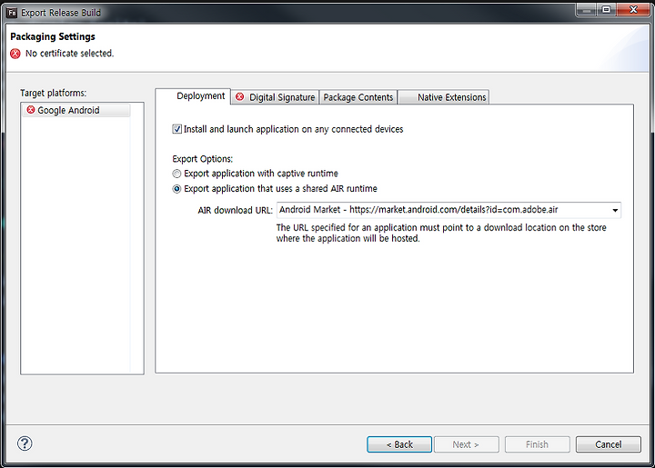
Task: Click the Target platforms label
Action: 54,93
